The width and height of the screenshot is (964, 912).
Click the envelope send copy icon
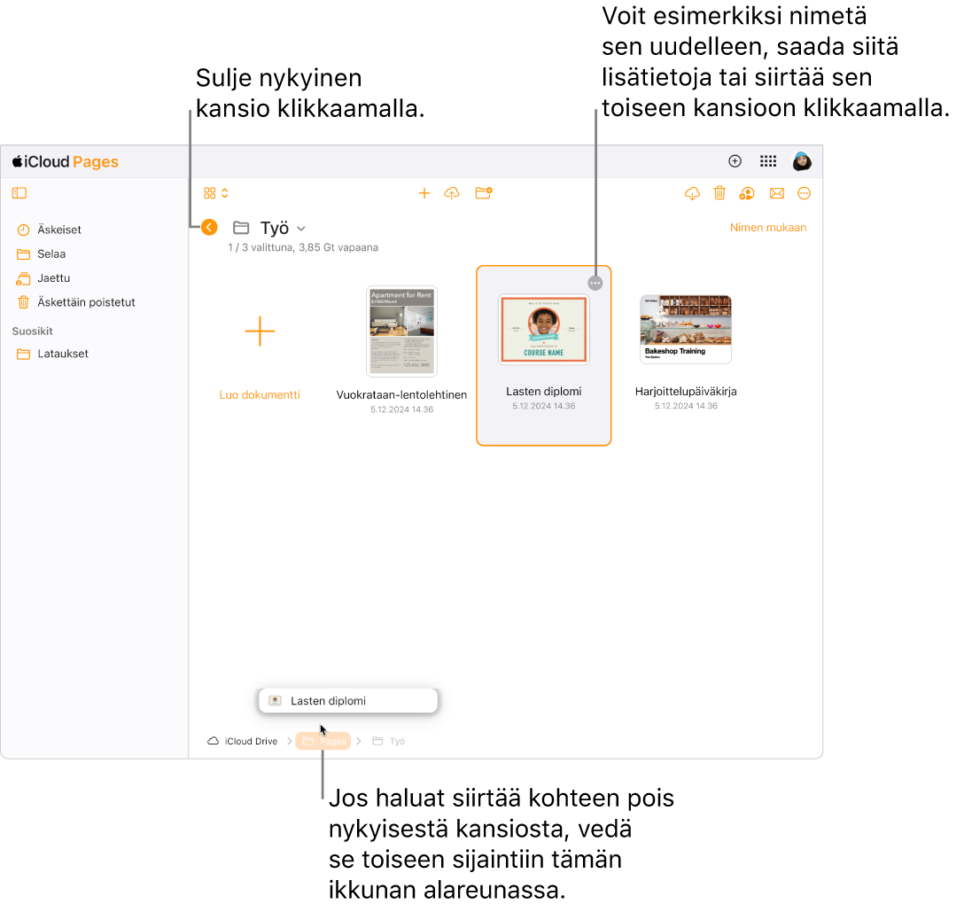point(777,194)
